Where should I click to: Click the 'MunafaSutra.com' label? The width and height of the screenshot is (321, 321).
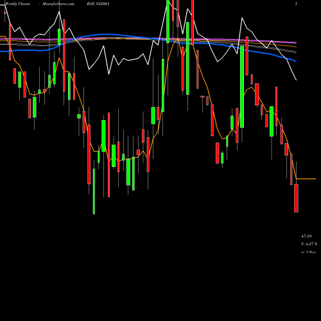[x=58, y=4]
